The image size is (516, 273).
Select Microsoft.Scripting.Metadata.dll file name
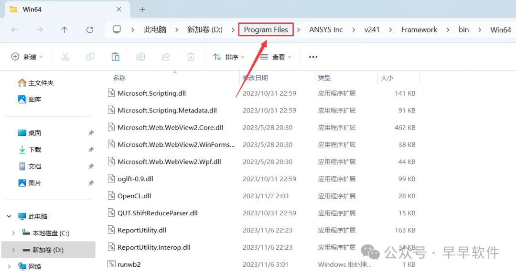(x=167, y=110)
